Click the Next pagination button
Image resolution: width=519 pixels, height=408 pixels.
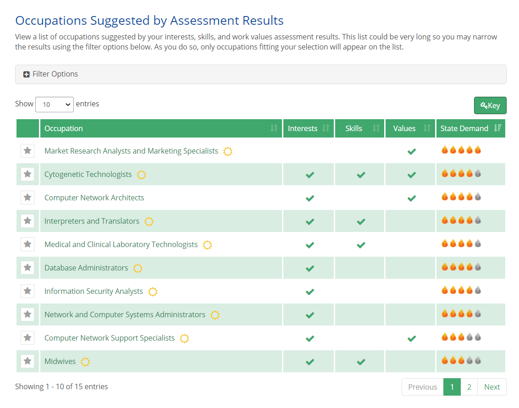pyautogui.click(x=491, y=386)
